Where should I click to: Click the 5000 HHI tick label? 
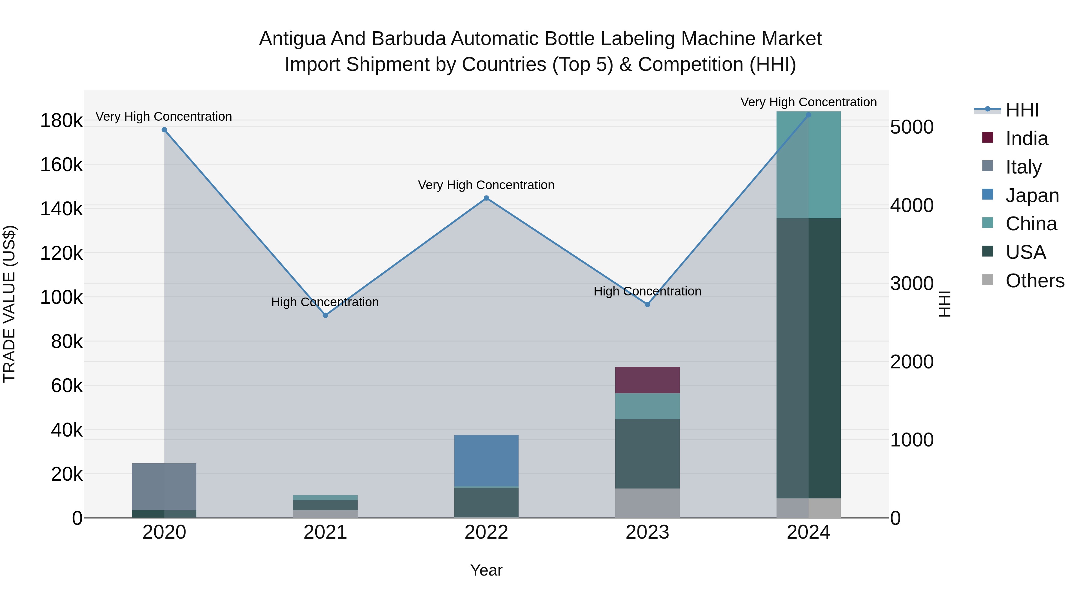point(912,127)
